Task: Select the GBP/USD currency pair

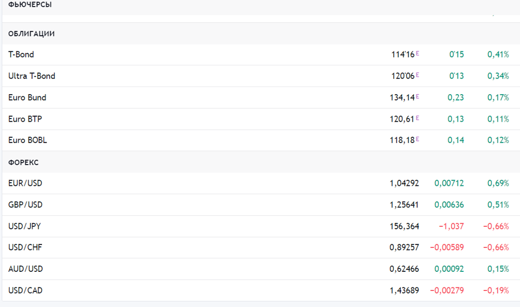Action: click(25, 205)
